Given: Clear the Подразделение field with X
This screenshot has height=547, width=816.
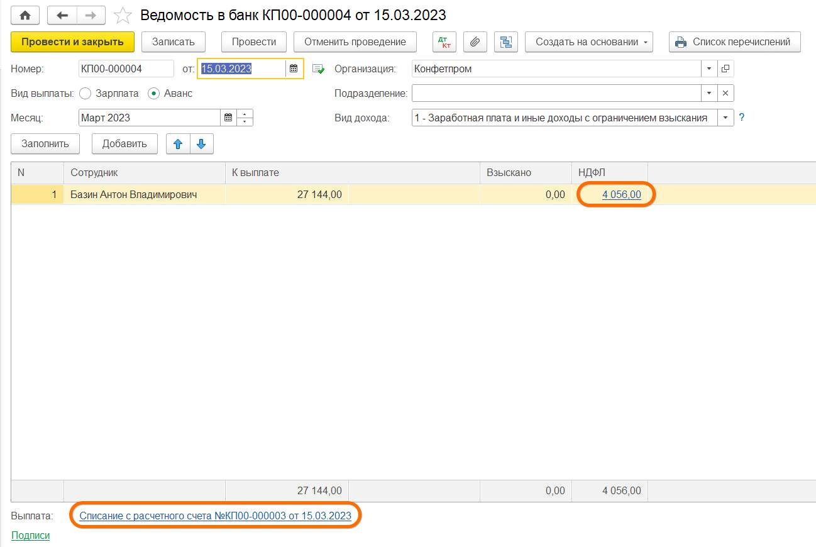Looking at the screenshot, I should [725, 93].
